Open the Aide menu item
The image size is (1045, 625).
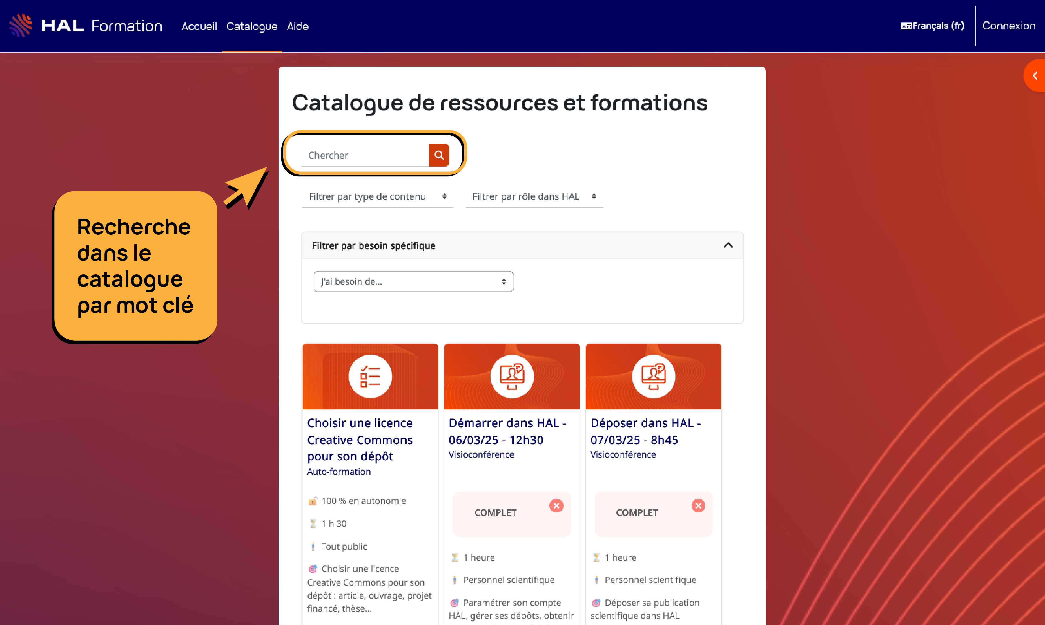point(297,26)
